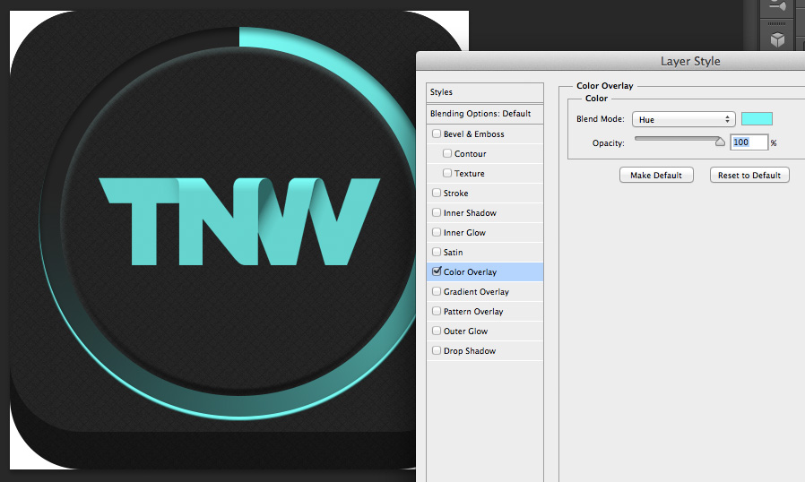Select the Drop Shadow style label
The image size is (805, 482).
(470, 350)
